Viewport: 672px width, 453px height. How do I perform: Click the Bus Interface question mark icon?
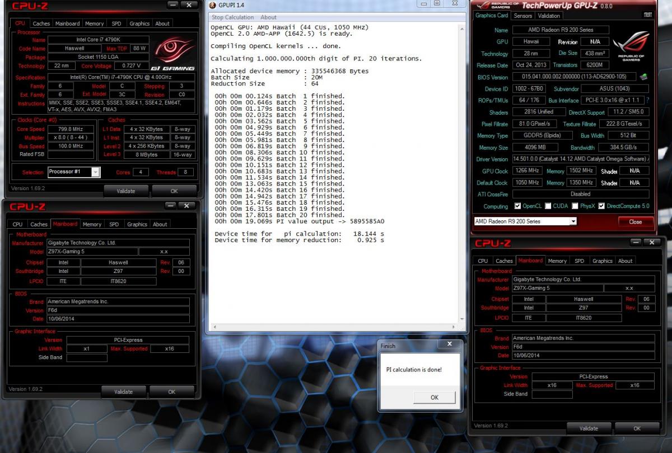[x=647, y=101]
